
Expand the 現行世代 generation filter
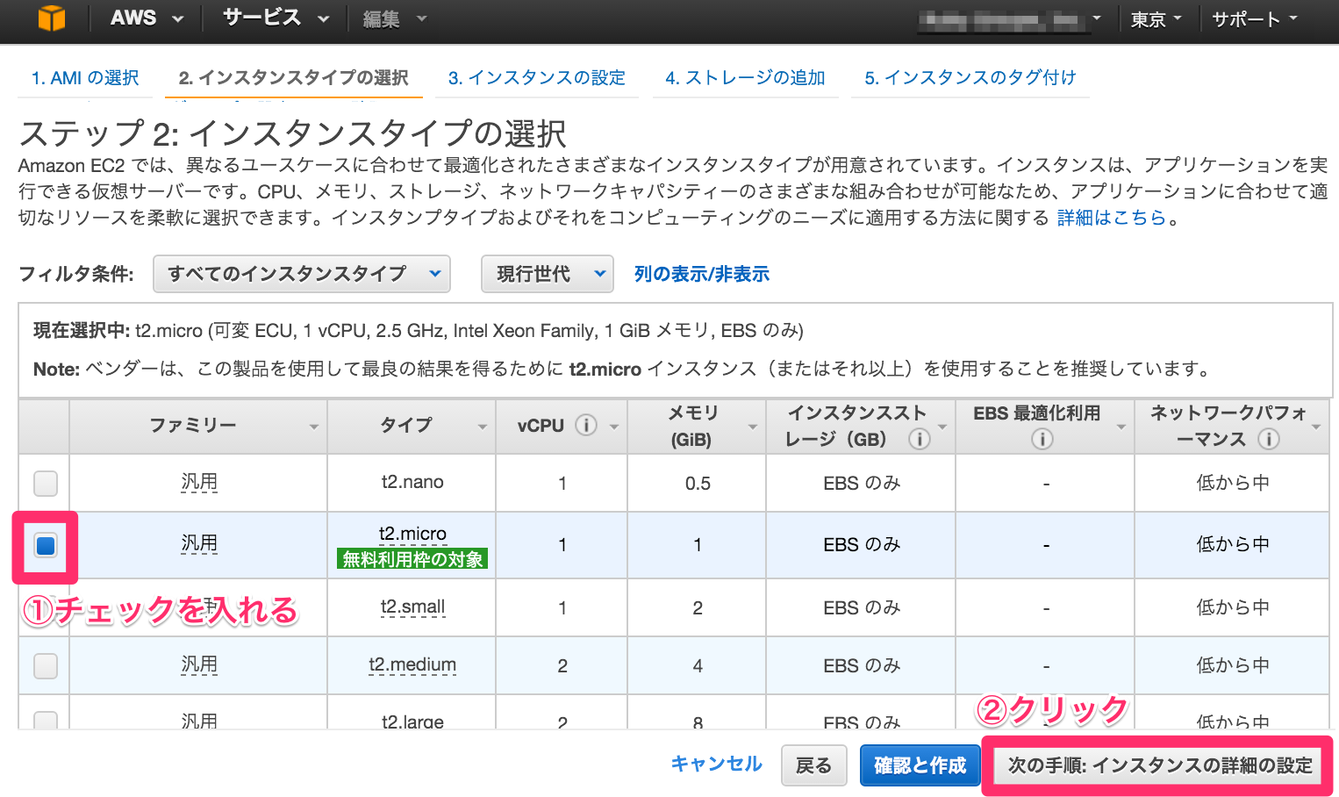pos(547,274)
